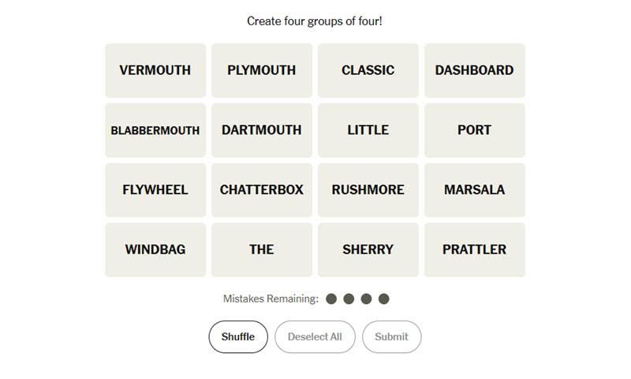
Task: Select the PLYMOUTH word tile
Action: point(262,70)
